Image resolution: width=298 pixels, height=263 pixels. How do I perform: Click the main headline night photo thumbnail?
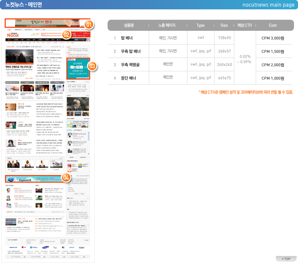(x=19, y=57)
